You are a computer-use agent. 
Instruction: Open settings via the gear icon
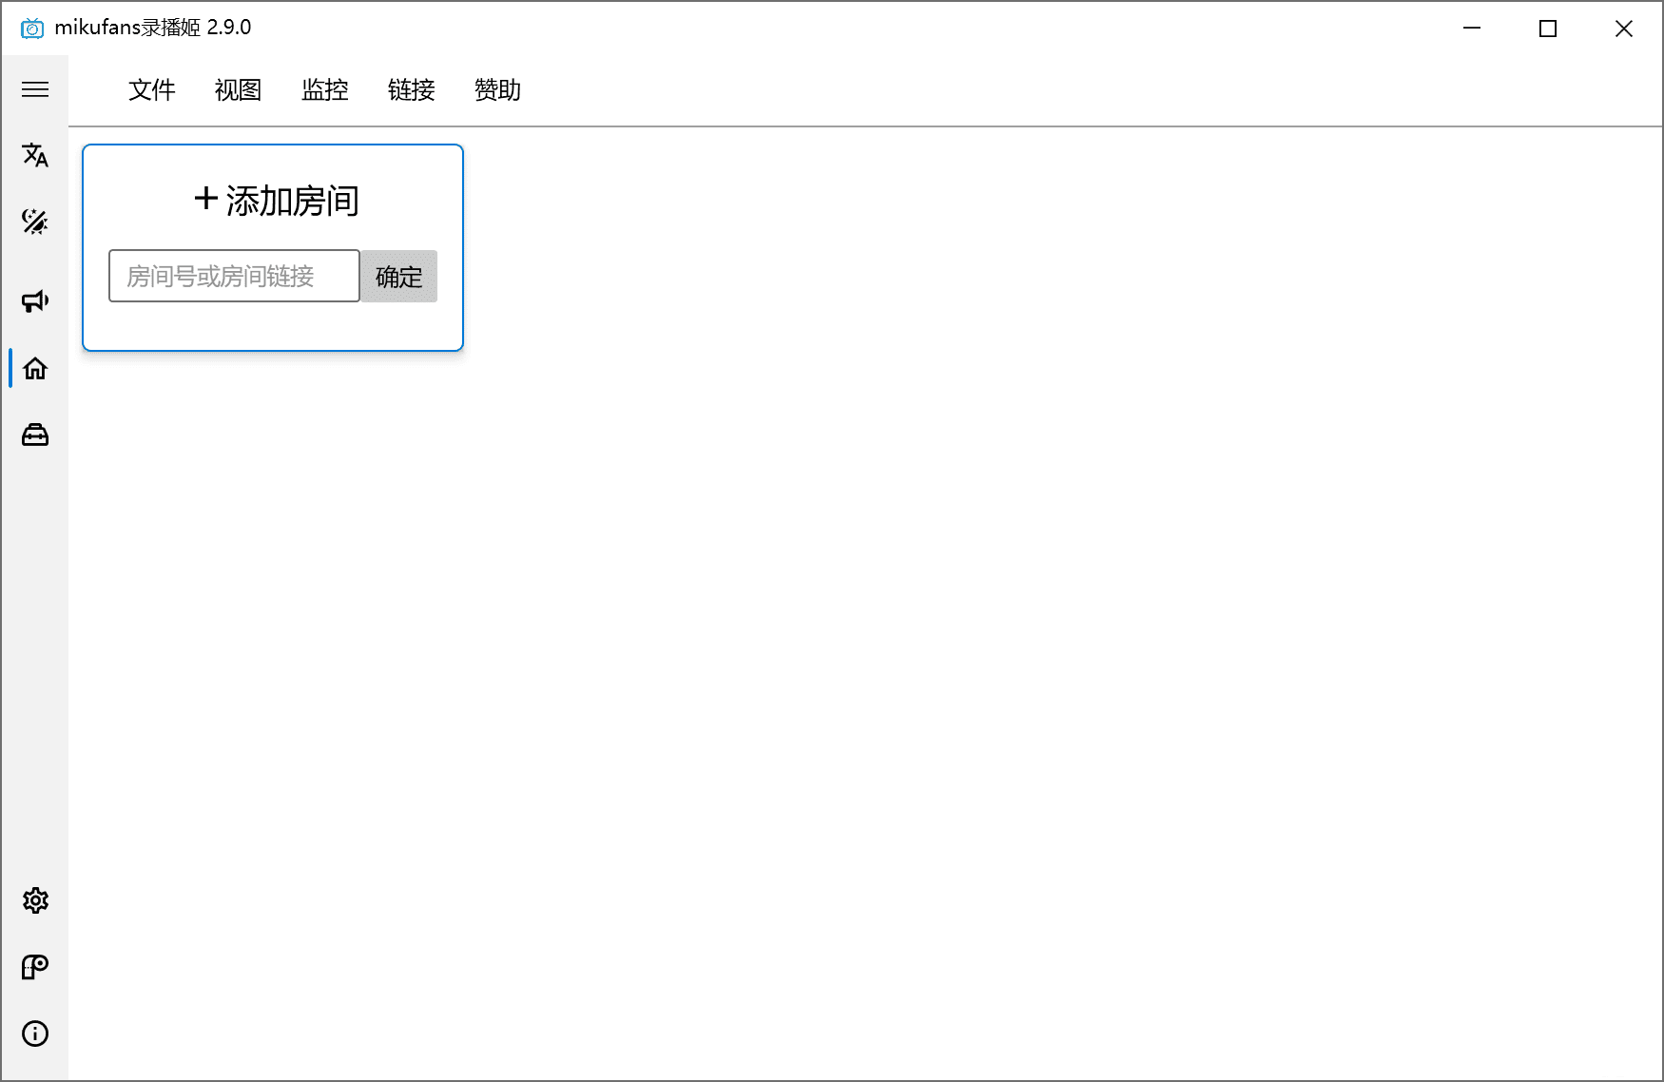click(35, 900)
